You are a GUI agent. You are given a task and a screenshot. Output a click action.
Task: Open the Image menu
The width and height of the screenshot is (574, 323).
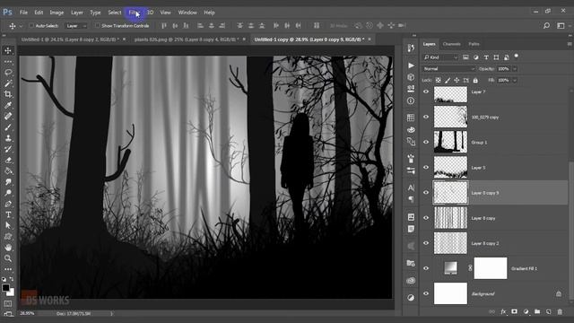[57, 13]
